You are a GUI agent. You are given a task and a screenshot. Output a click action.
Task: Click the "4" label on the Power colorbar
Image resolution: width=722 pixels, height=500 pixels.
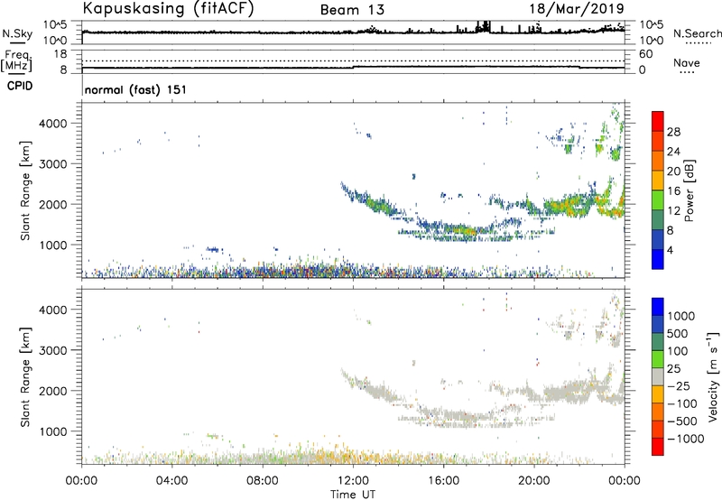tap(670, 250)
